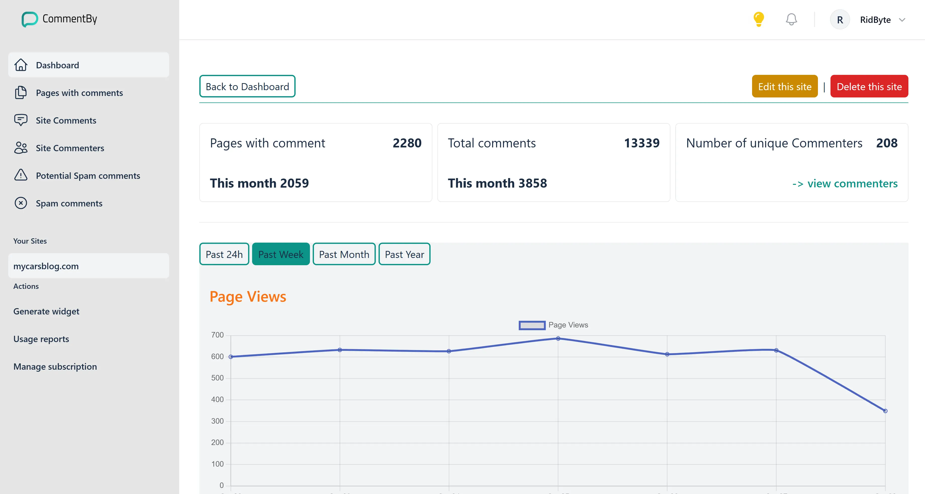The width and height of the screenshot is (925, 494).
Task: Open Site Commenters via the people icon
Action: tap(20, 148)
